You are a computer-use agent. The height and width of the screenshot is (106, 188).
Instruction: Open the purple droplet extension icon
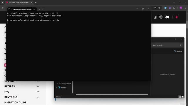[x=170, y=8]
